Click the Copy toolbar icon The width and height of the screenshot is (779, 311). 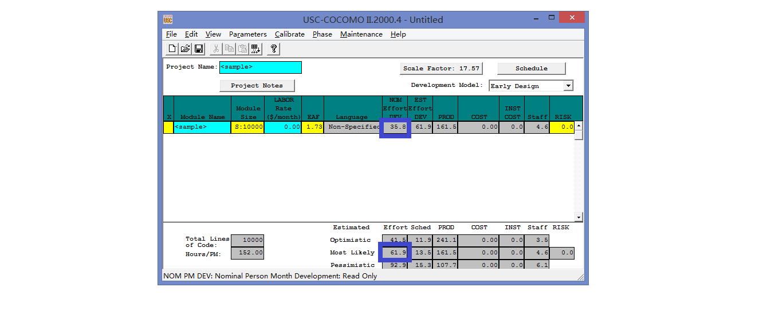click(229, 49)
